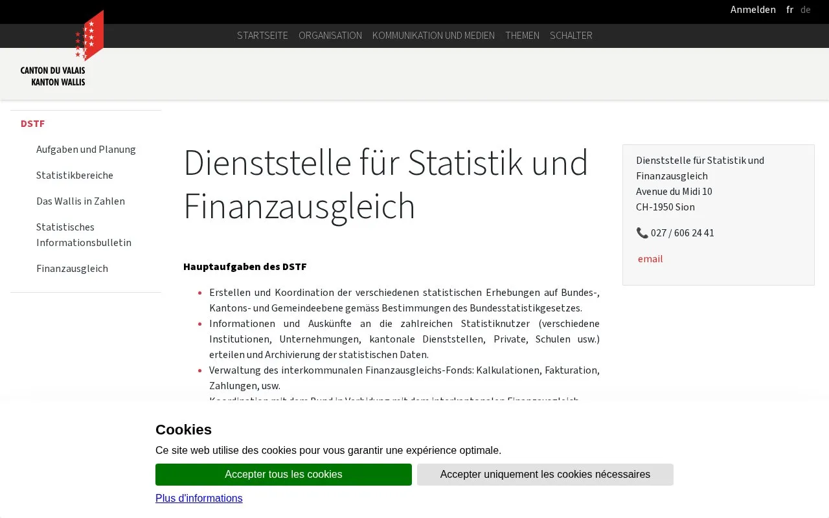Click the phone number 027 / 606 24 41
This screenshot has height=518, width=829.
coord(683,233)
